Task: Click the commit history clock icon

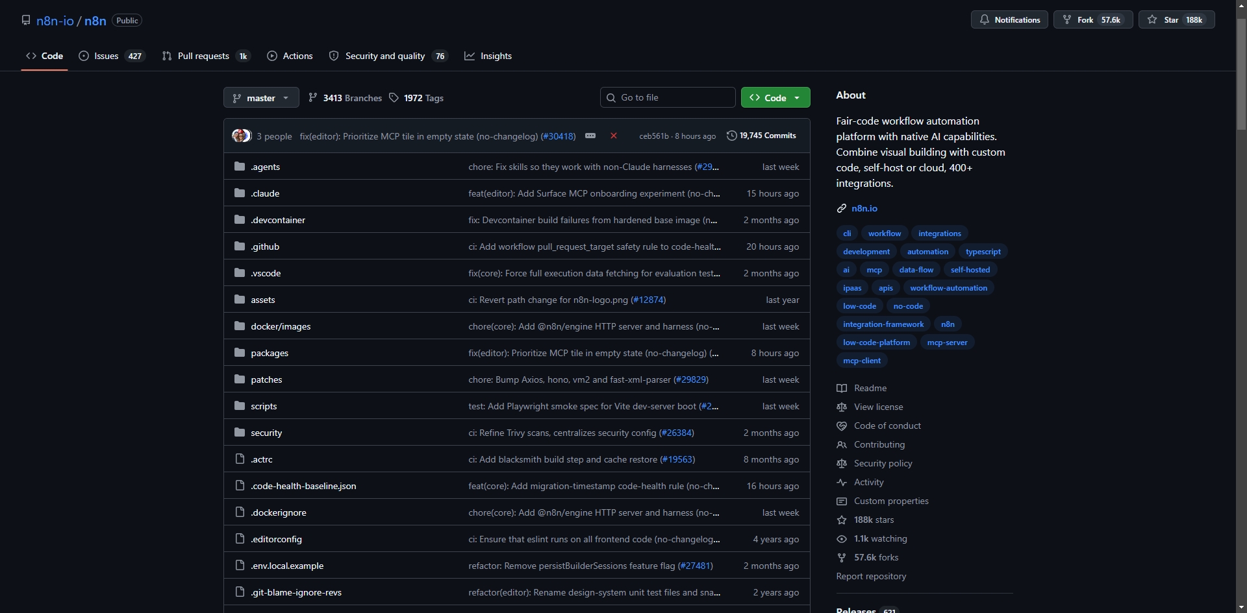Action: 731,136
